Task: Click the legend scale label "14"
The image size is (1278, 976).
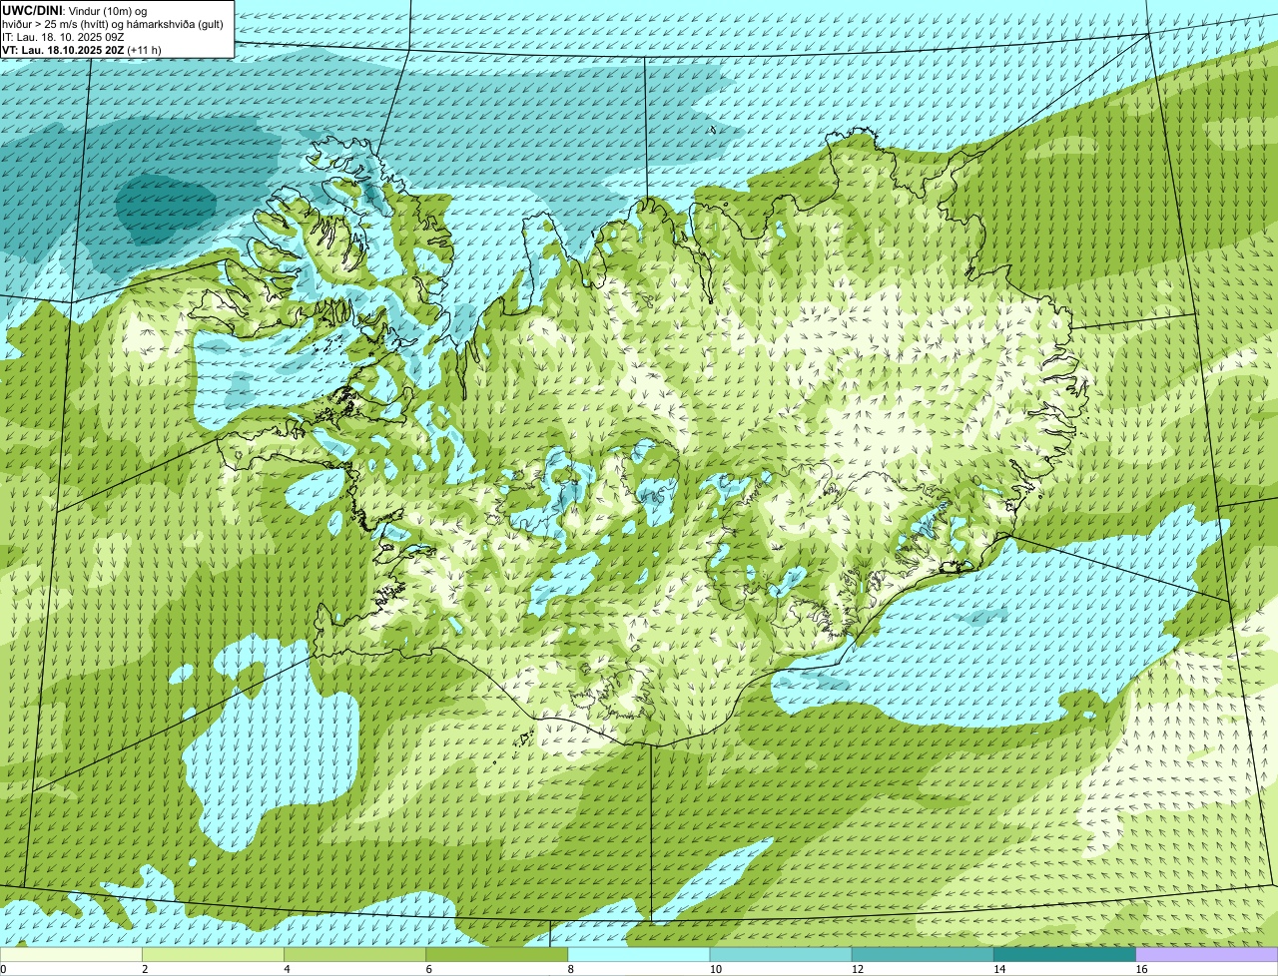Action: point(999,969)
